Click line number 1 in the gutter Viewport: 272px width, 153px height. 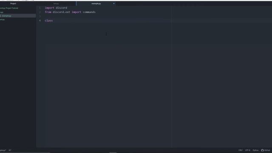click(40, 8)
